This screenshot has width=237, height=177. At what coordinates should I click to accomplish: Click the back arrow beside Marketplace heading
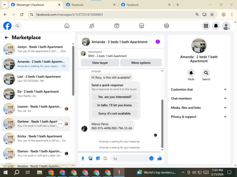click(x=7, y=37)
